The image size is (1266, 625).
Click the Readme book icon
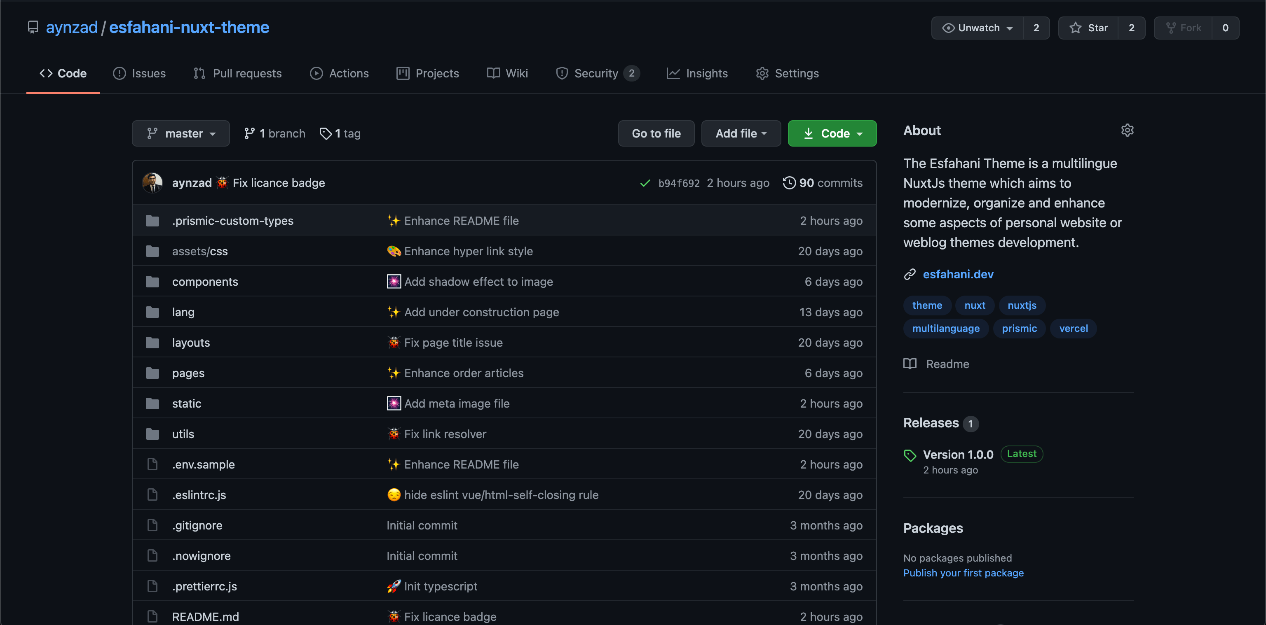910,364
